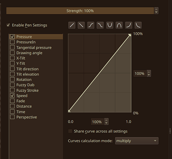Apply the L-shaped curve preset
The height and width of the screenshot is (159, 172).
(138, 25)
